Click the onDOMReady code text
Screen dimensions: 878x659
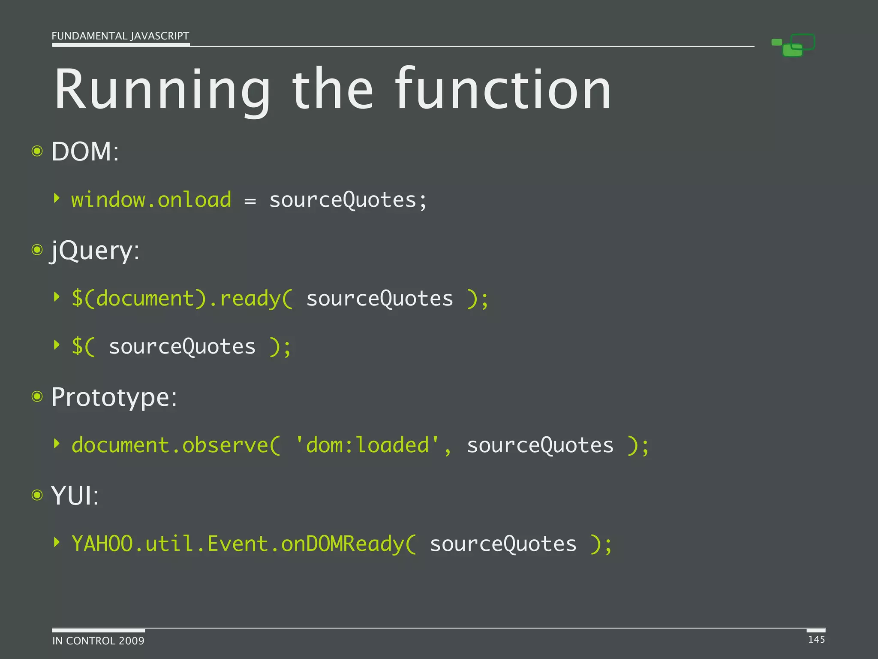tap(342, 544)
